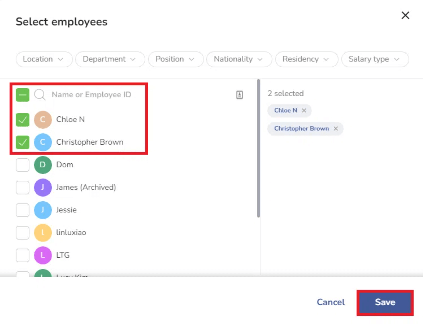Click the magnifier search icon
Image resolution: width=429 pixels, height=324 pixels.
click(x=40, y=95)
